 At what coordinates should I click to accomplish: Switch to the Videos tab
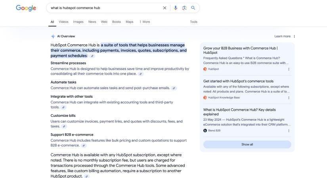[x=63, y=22]
